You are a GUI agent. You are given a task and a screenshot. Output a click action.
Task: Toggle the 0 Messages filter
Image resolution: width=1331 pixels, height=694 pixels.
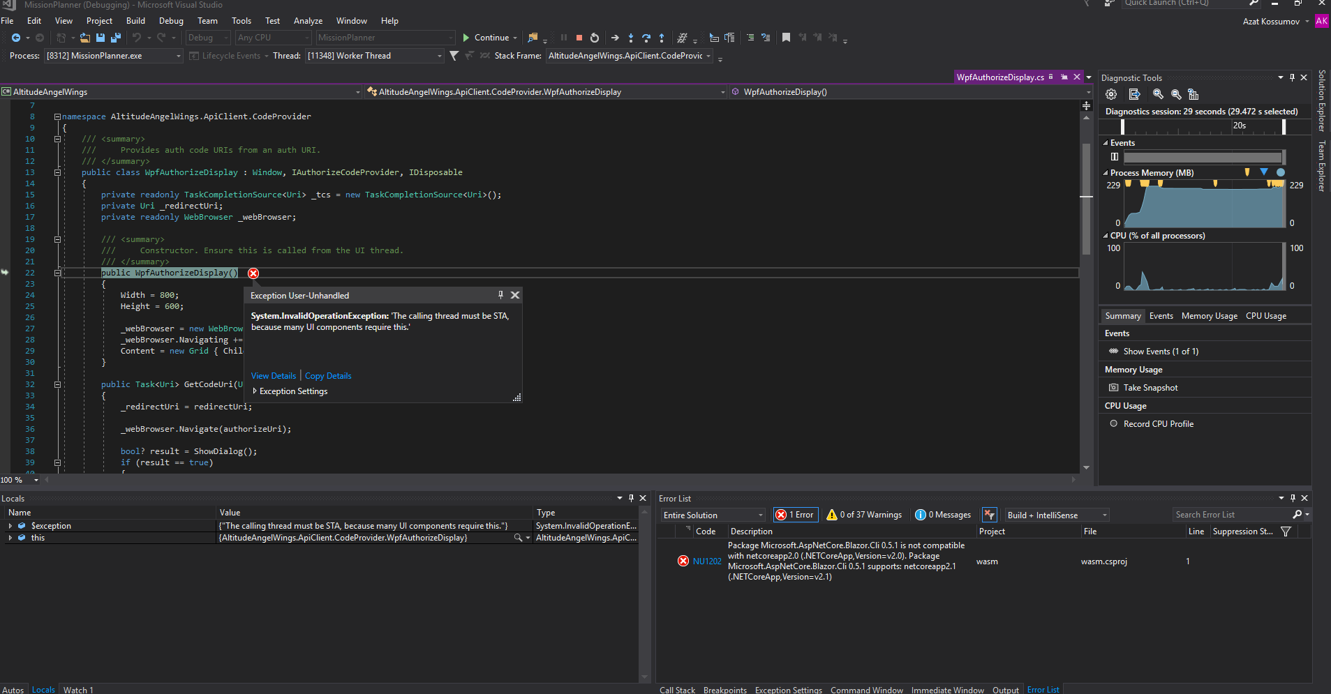pyautogui.click(x=943, y=515)
